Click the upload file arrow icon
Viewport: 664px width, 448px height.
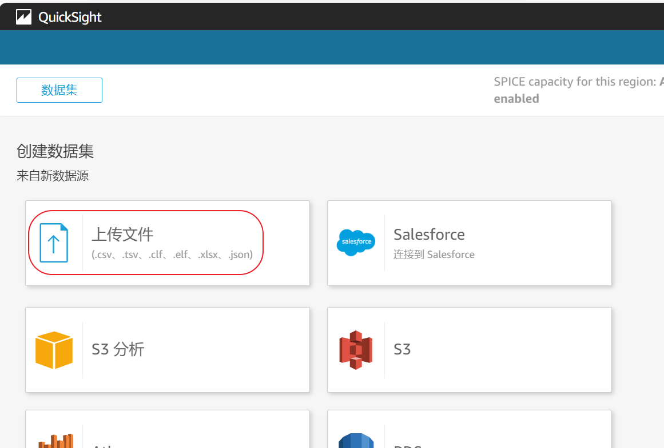(x=54, y=243)
